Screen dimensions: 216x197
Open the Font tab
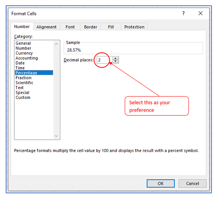click(x=70, y=27)
